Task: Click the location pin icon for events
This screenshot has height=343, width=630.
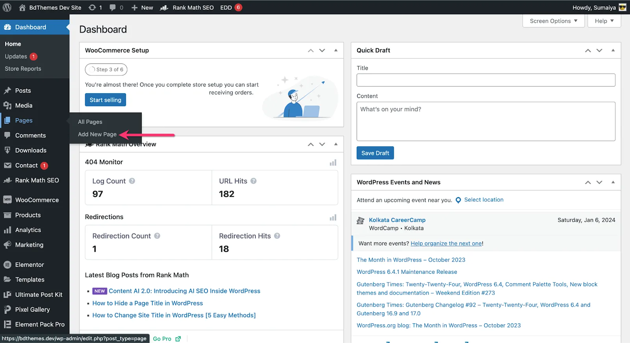Action: click(x=458, y=200)
